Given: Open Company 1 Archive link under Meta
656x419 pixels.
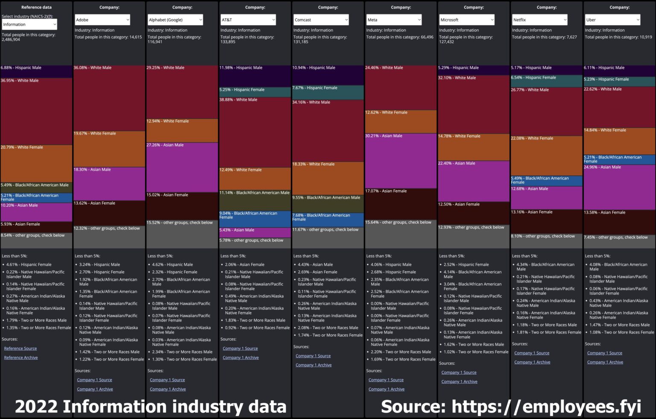Looking at the screenshot, I should click(387, 389).
